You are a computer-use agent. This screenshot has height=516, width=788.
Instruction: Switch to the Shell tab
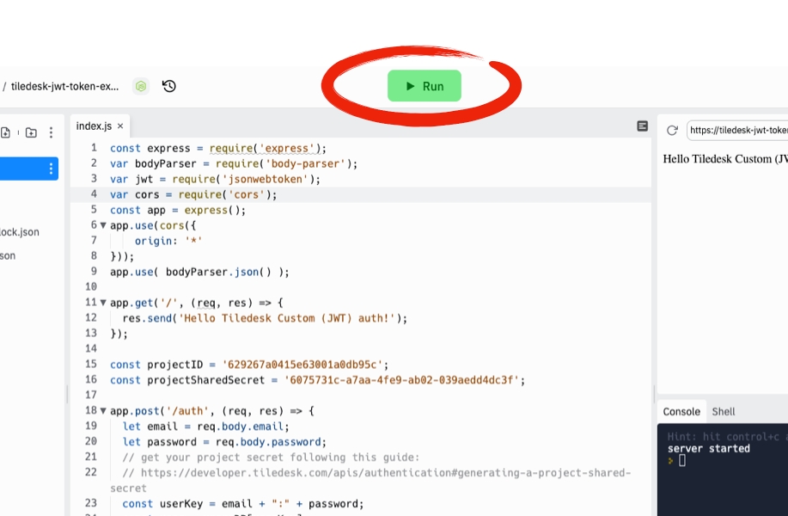pos(724,412)
